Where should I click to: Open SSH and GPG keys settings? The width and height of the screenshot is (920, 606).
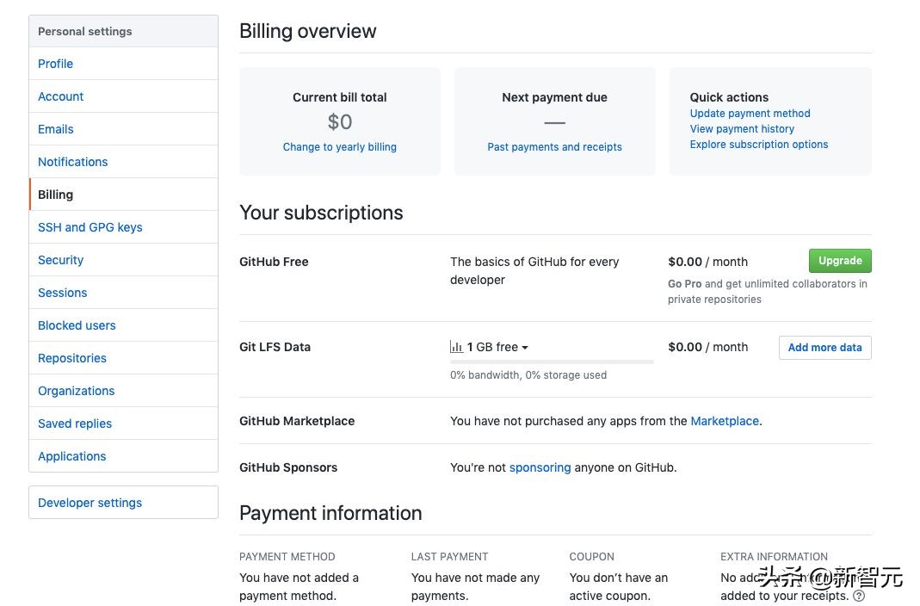click(x=90, y=226)
